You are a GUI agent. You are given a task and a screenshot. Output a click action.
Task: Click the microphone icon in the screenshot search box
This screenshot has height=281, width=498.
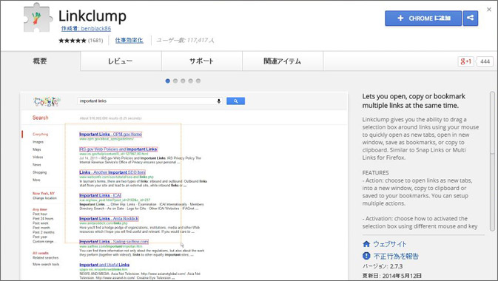click(x=218, y=101)
